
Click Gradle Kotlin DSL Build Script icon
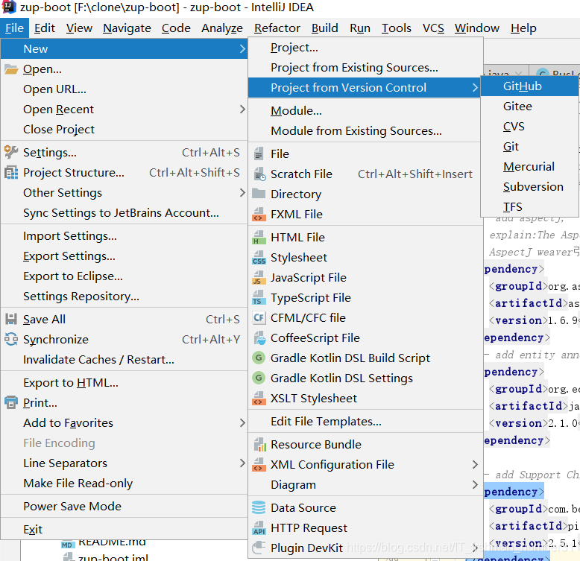[x=259, y=358]
